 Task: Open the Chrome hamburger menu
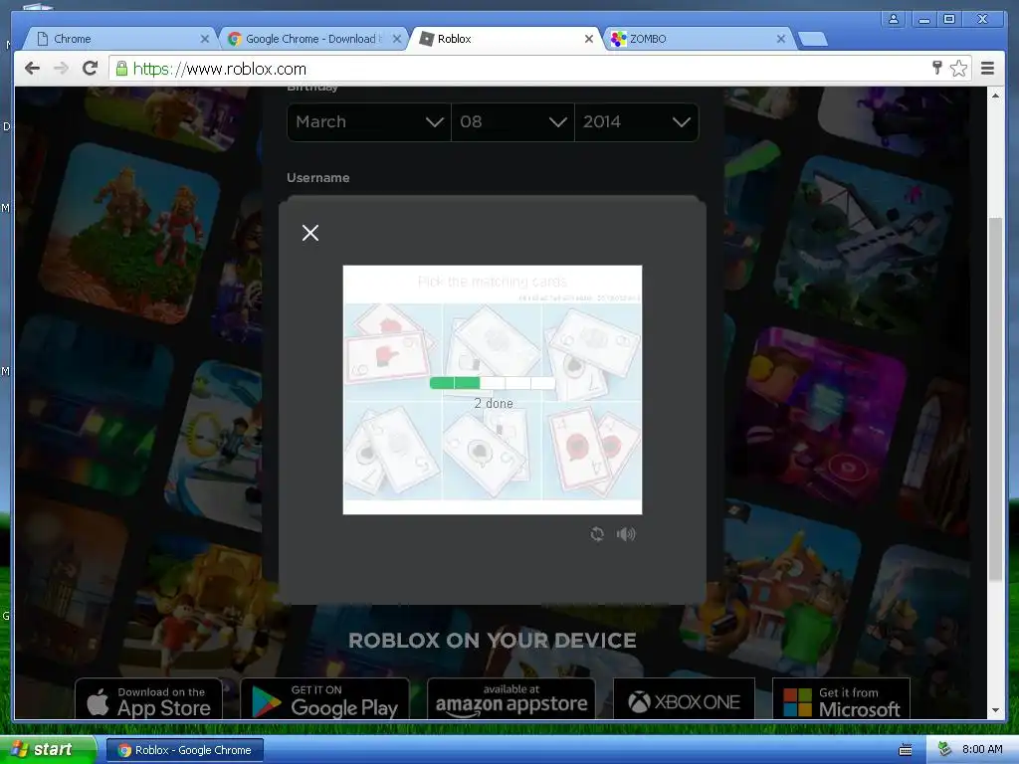click(987, 69)
